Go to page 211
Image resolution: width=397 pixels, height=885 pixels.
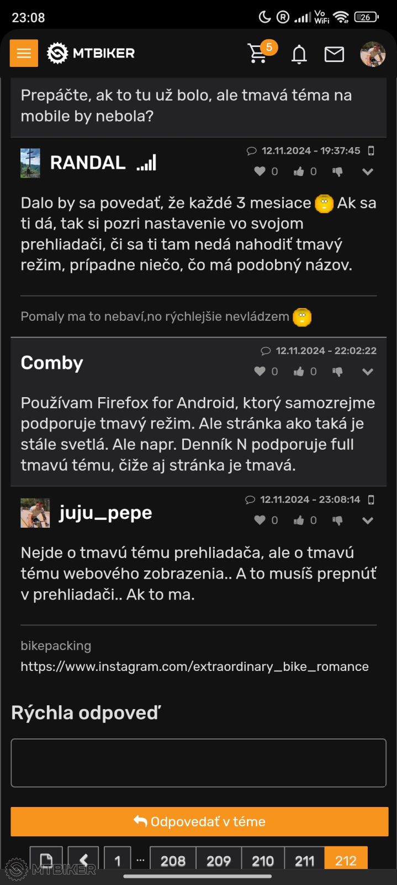point(304,861)
